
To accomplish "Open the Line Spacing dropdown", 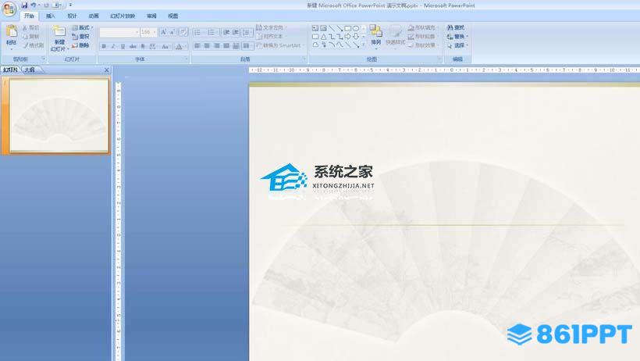I will tap(246, 32).
